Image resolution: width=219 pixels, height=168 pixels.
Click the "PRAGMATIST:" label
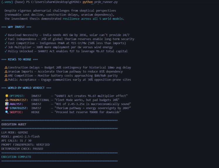18,100
